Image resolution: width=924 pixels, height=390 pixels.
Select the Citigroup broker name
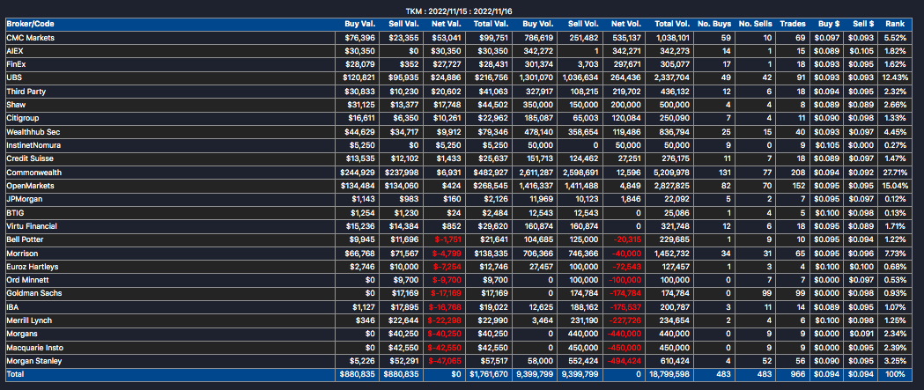tap(23, 118)
